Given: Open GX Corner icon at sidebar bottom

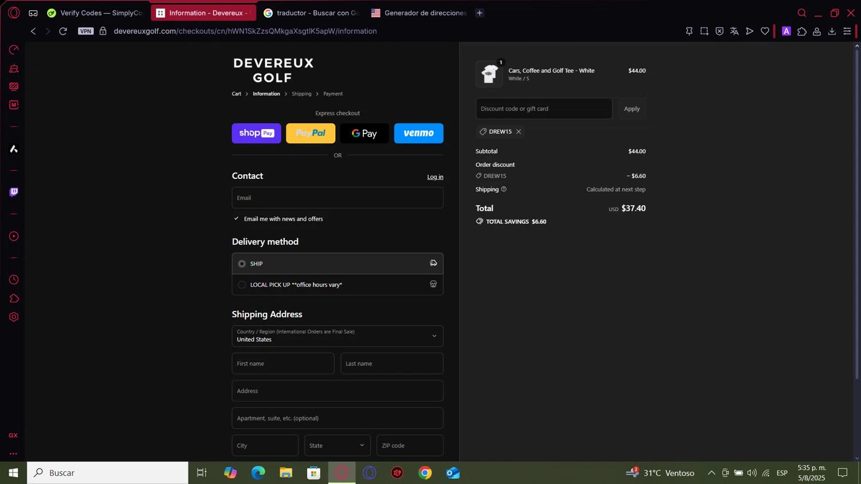Looking at the screenshot, I should click(x=13, y=435).
